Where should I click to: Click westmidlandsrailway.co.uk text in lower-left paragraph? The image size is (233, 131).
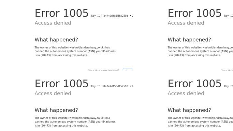coord(87,118)
